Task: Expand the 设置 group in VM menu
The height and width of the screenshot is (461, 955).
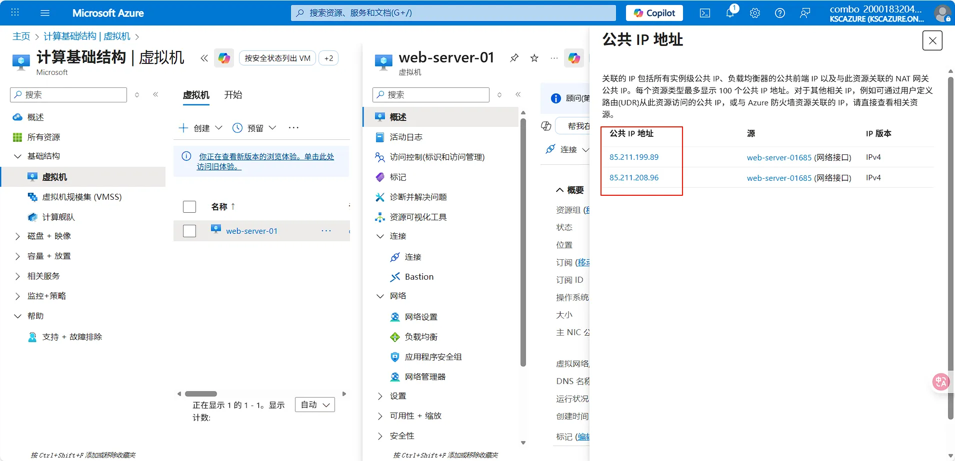Action: pos(380,396)
